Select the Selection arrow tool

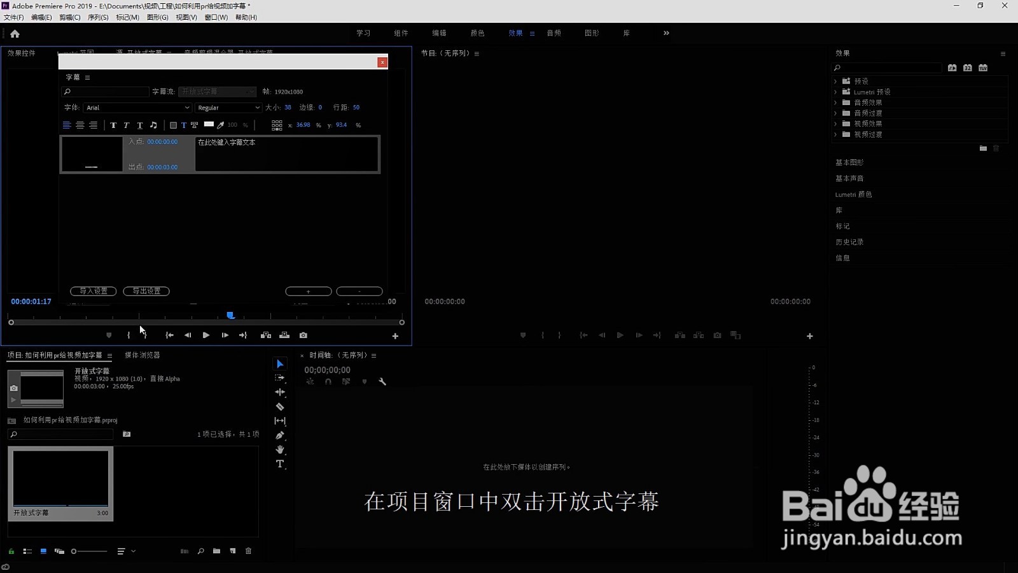[x=280, y=364]
